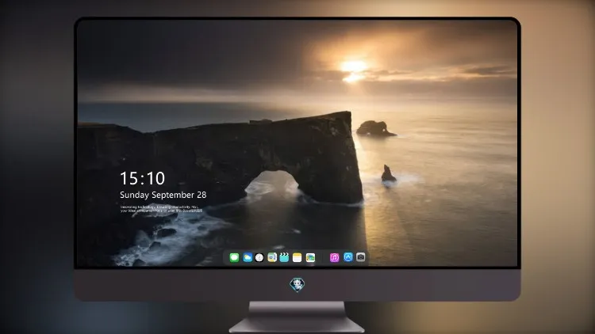
Task: Open the yellow Notes app in dock
Action: [x=297, y=257]
